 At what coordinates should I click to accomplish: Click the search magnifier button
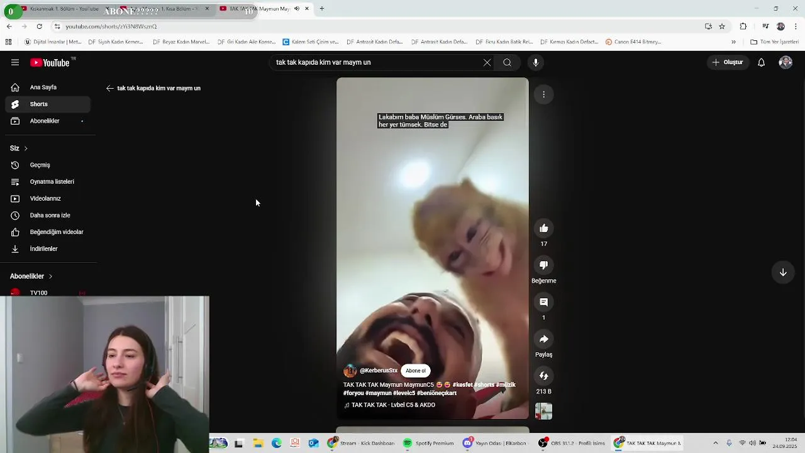507,62
